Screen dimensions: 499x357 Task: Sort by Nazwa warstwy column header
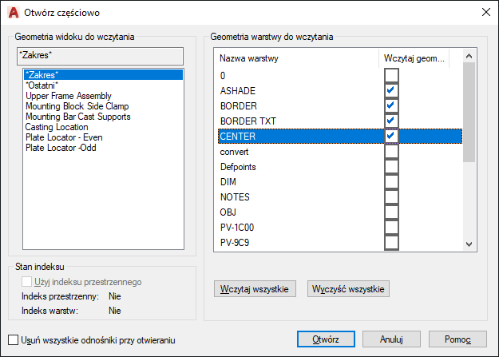(295, 58)
